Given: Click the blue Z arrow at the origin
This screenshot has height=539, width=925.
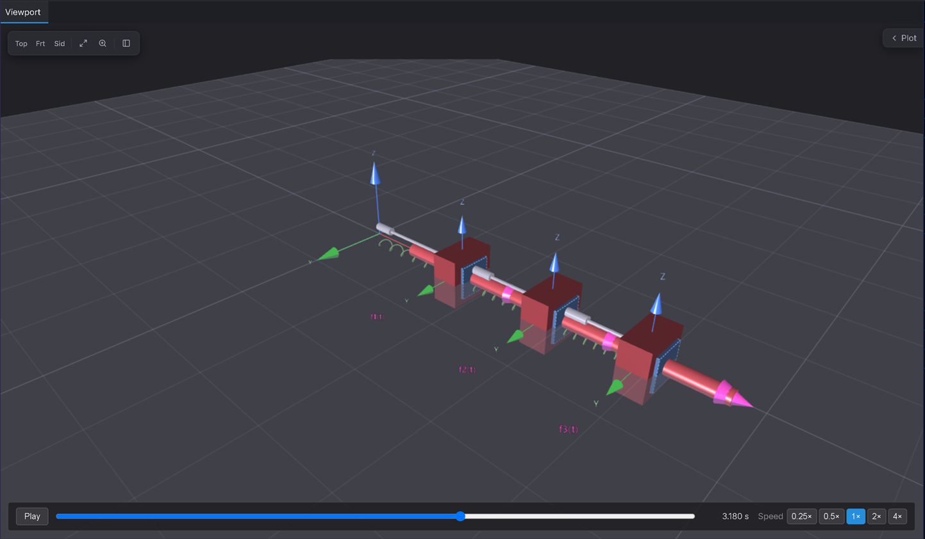Looking at the screenshot, I should coord(375,174).
